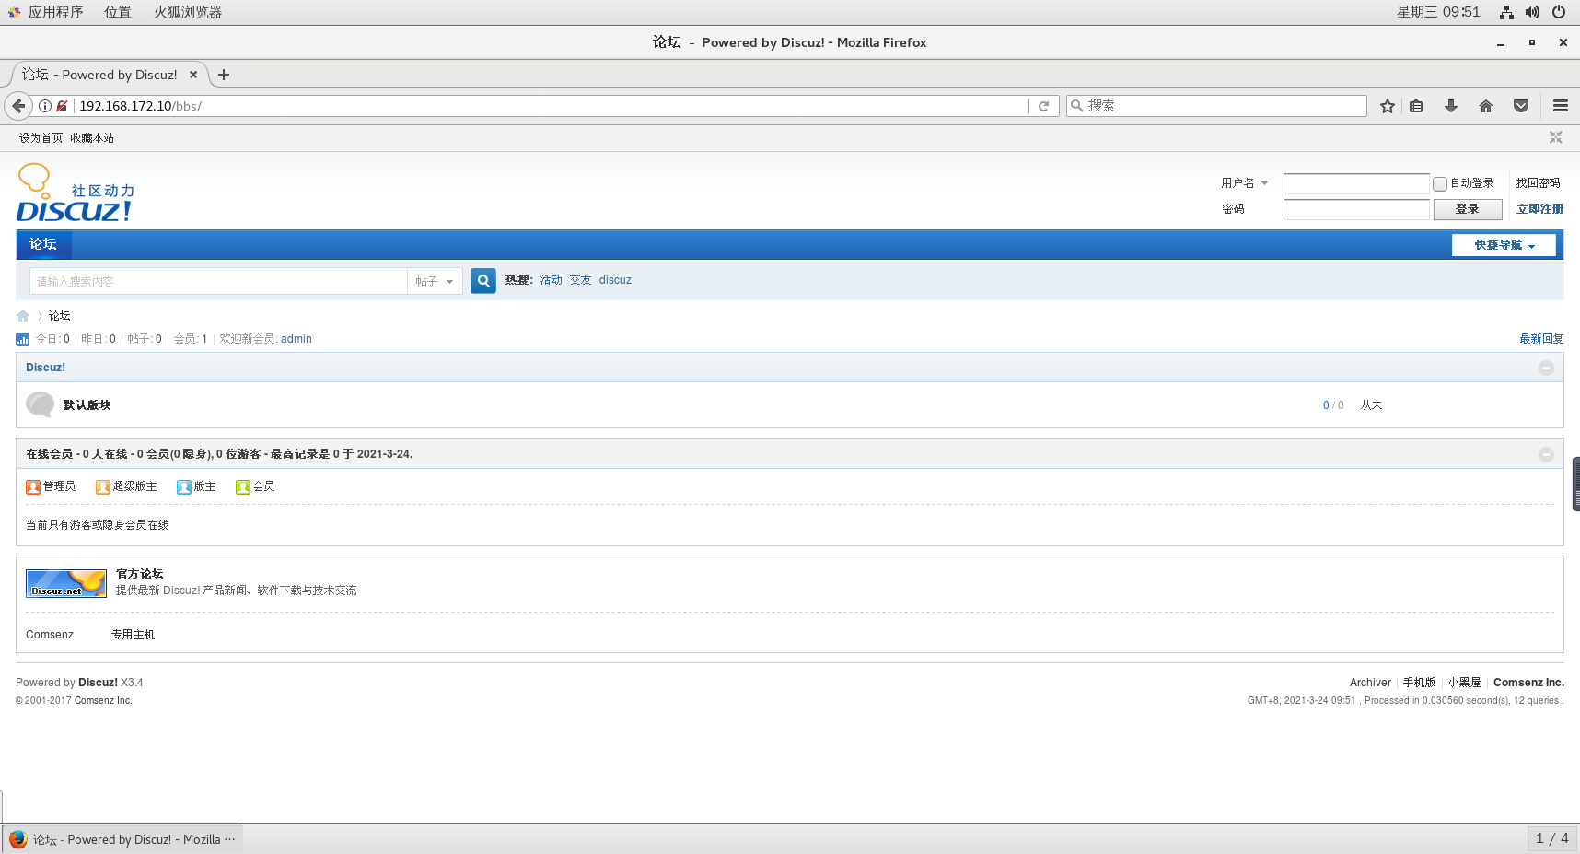Click the 星期三 09:51 clock

tap(1438, 12)
